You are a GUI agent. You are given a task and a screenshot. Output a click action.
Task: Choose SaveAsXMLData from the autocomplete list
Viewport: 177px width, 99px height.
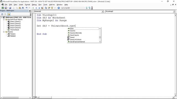click(83, 33)
